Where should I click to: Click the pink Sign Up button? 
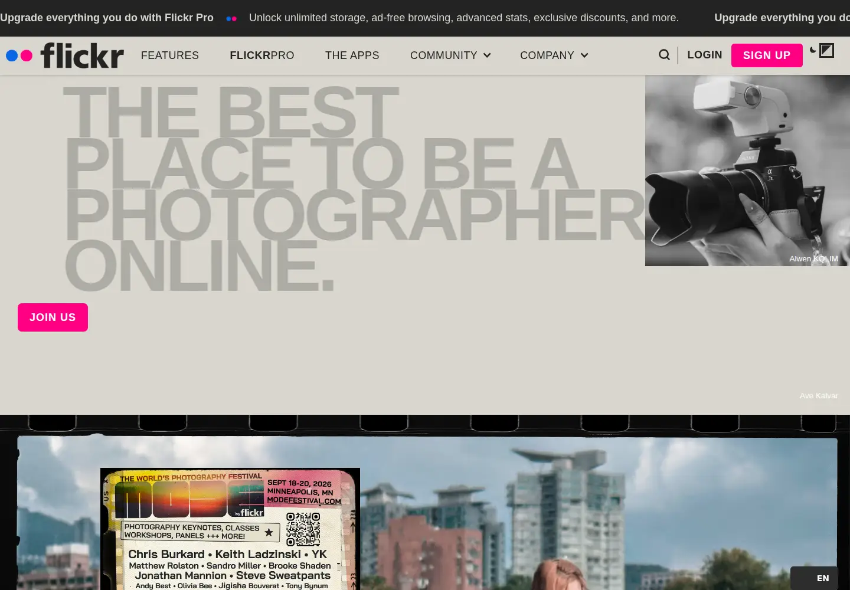pos(767,55)
